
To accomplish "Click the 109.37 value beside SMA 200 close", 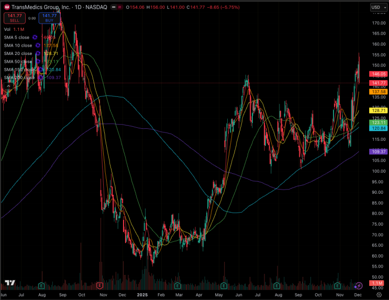I will [x=53, y=77].
